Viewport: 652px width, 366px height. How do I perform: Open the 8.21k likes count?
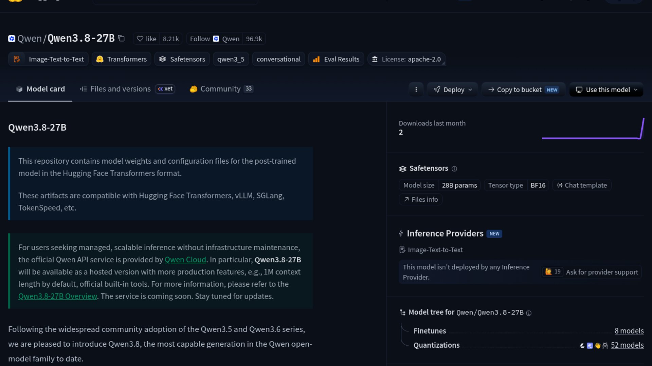(x=171, y=39)
